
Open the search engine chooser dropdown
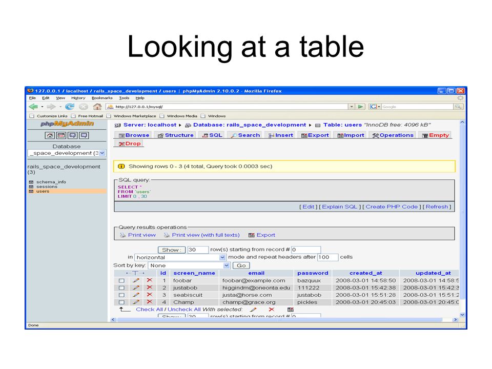tap(375, 107)
